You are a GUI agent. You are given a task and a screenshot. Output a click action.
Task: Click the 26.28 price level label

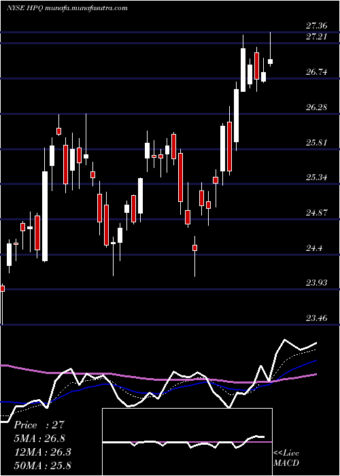[316, 107]
